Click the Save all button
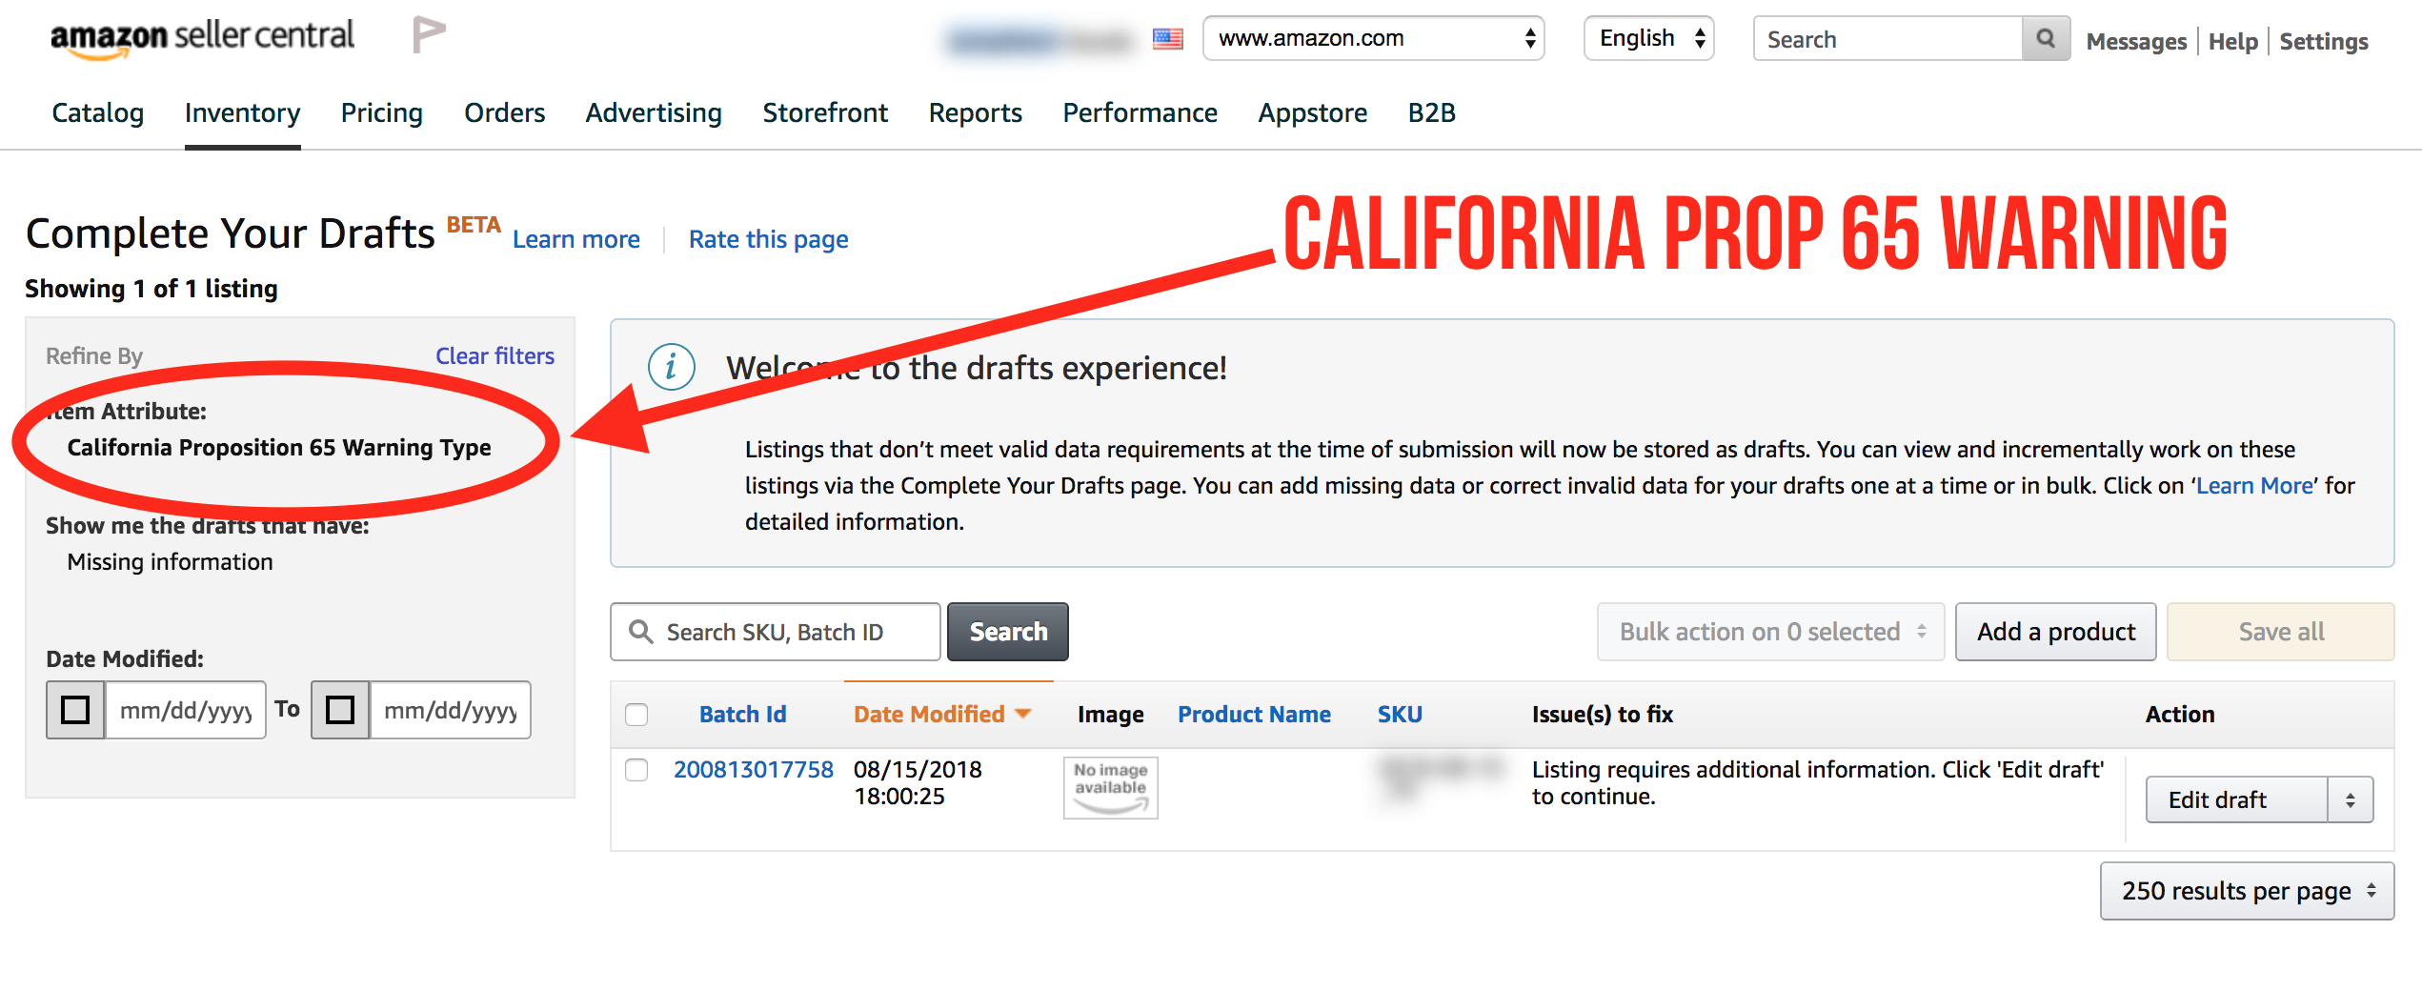2422x991 pixels. 2281,632
